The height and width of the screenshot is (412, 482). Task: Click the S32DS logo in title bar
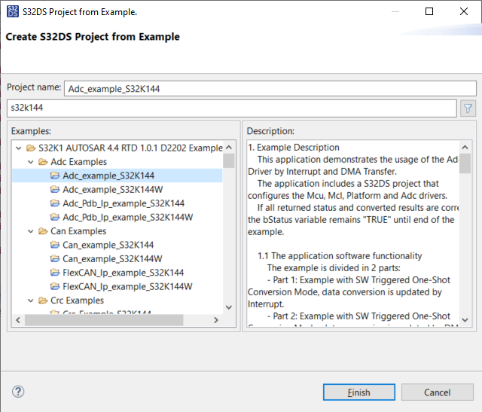coord(11,12)
